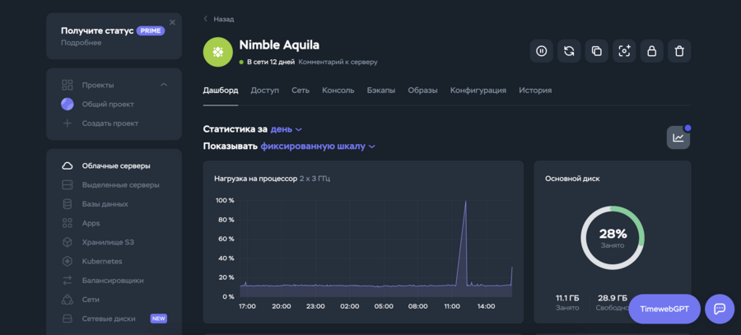
Task: Open the chart settings icon button
Action: click(678, 137)
